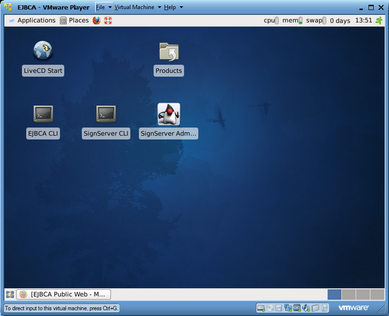Launch the SignServer CLI terminal icon

(x=106, y=114)
